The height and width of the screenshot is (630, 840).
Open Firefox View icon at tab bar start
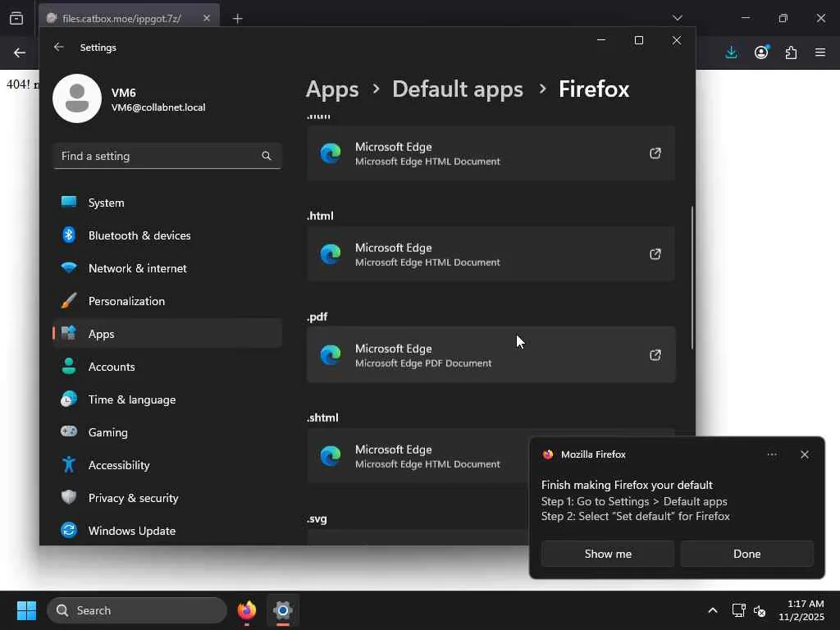(16, 18)
